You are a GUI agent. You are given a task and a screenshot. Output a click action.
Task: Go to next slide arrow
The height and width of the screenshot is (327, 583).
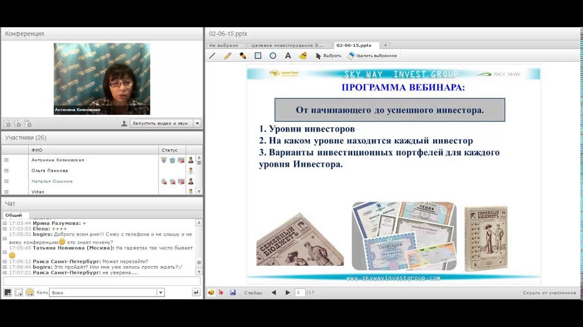click(288, 292)
